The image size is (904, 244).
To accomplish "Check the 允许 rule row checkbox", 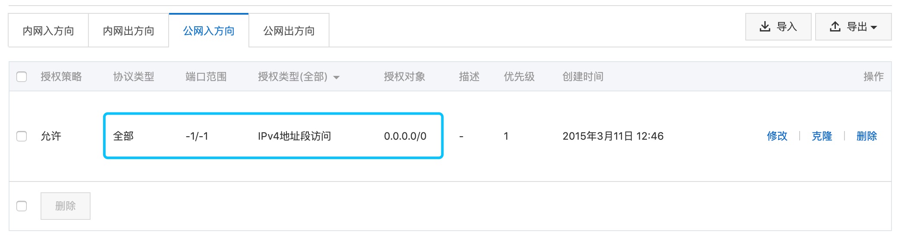I will tap(22, 136).
